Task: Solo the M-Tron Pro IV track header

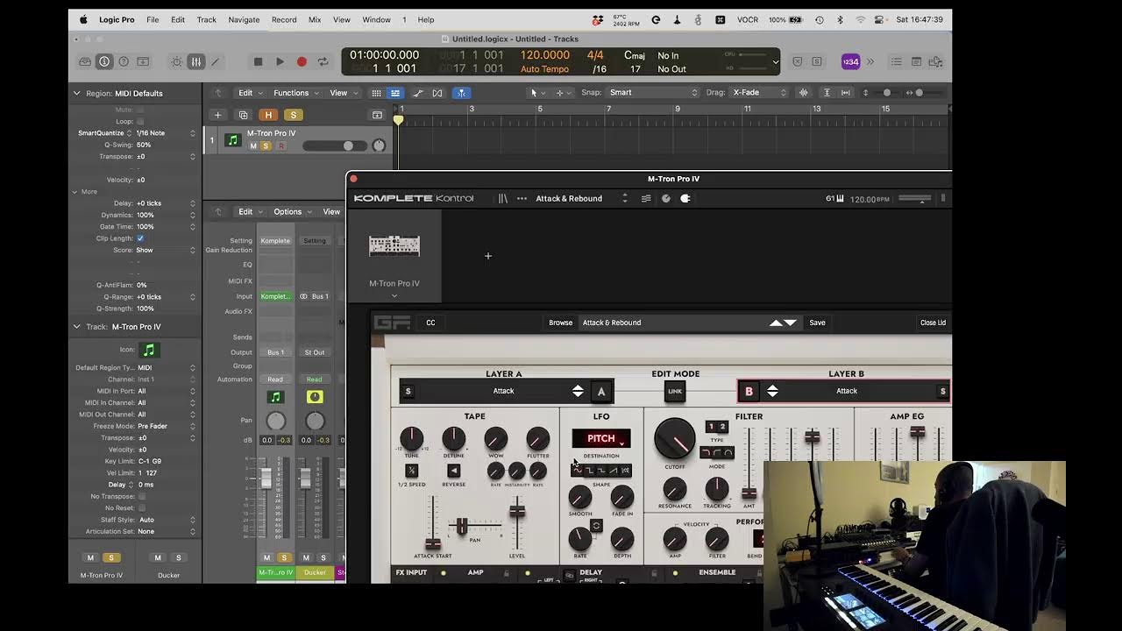Action: click(266, 145)
